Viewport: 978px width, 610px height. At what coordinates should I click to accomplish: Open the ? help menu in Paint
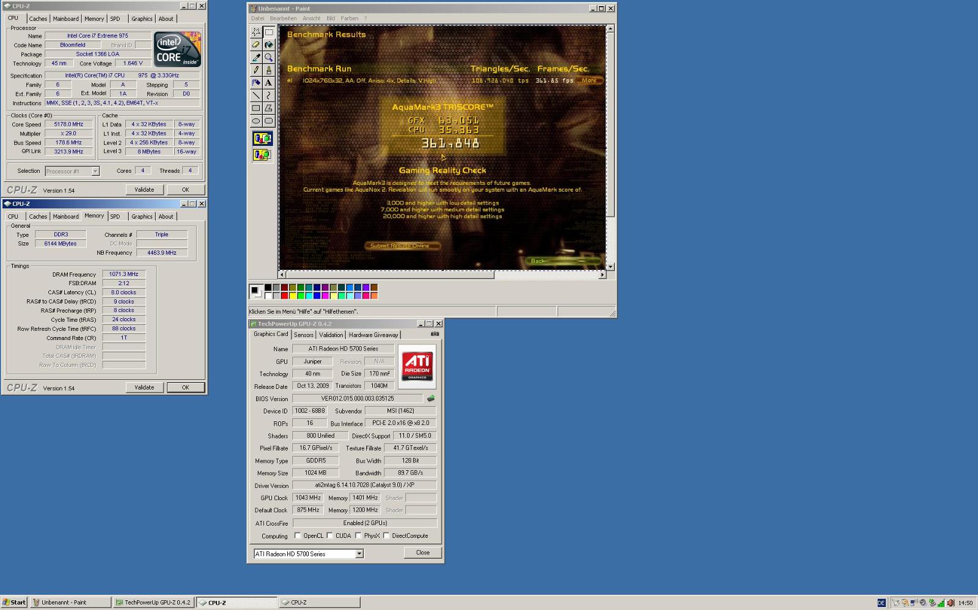(x=366, y=18)
